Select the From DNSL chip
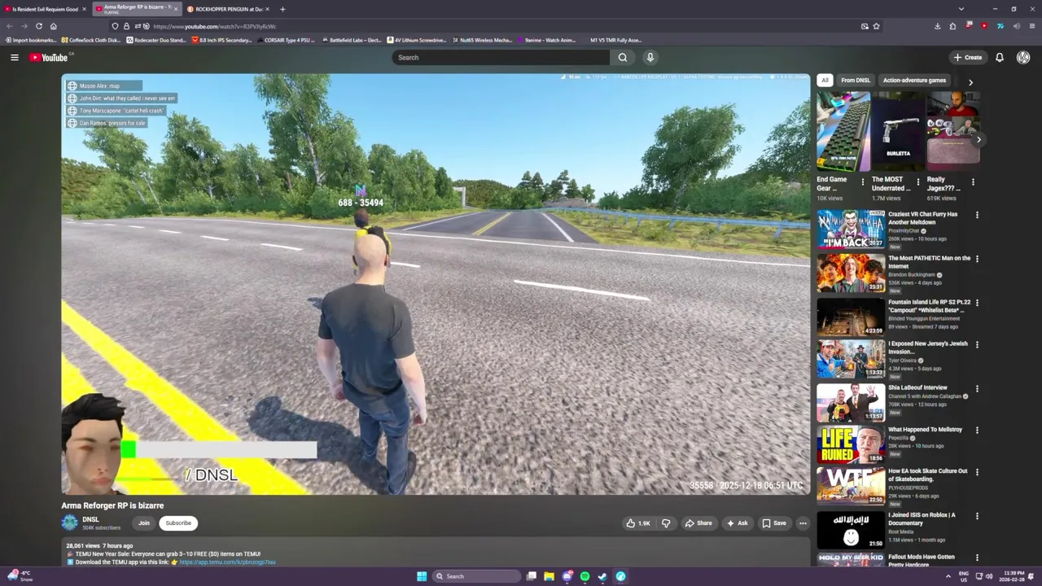This screenshot has width=1042, height=586. click(856, 81)
